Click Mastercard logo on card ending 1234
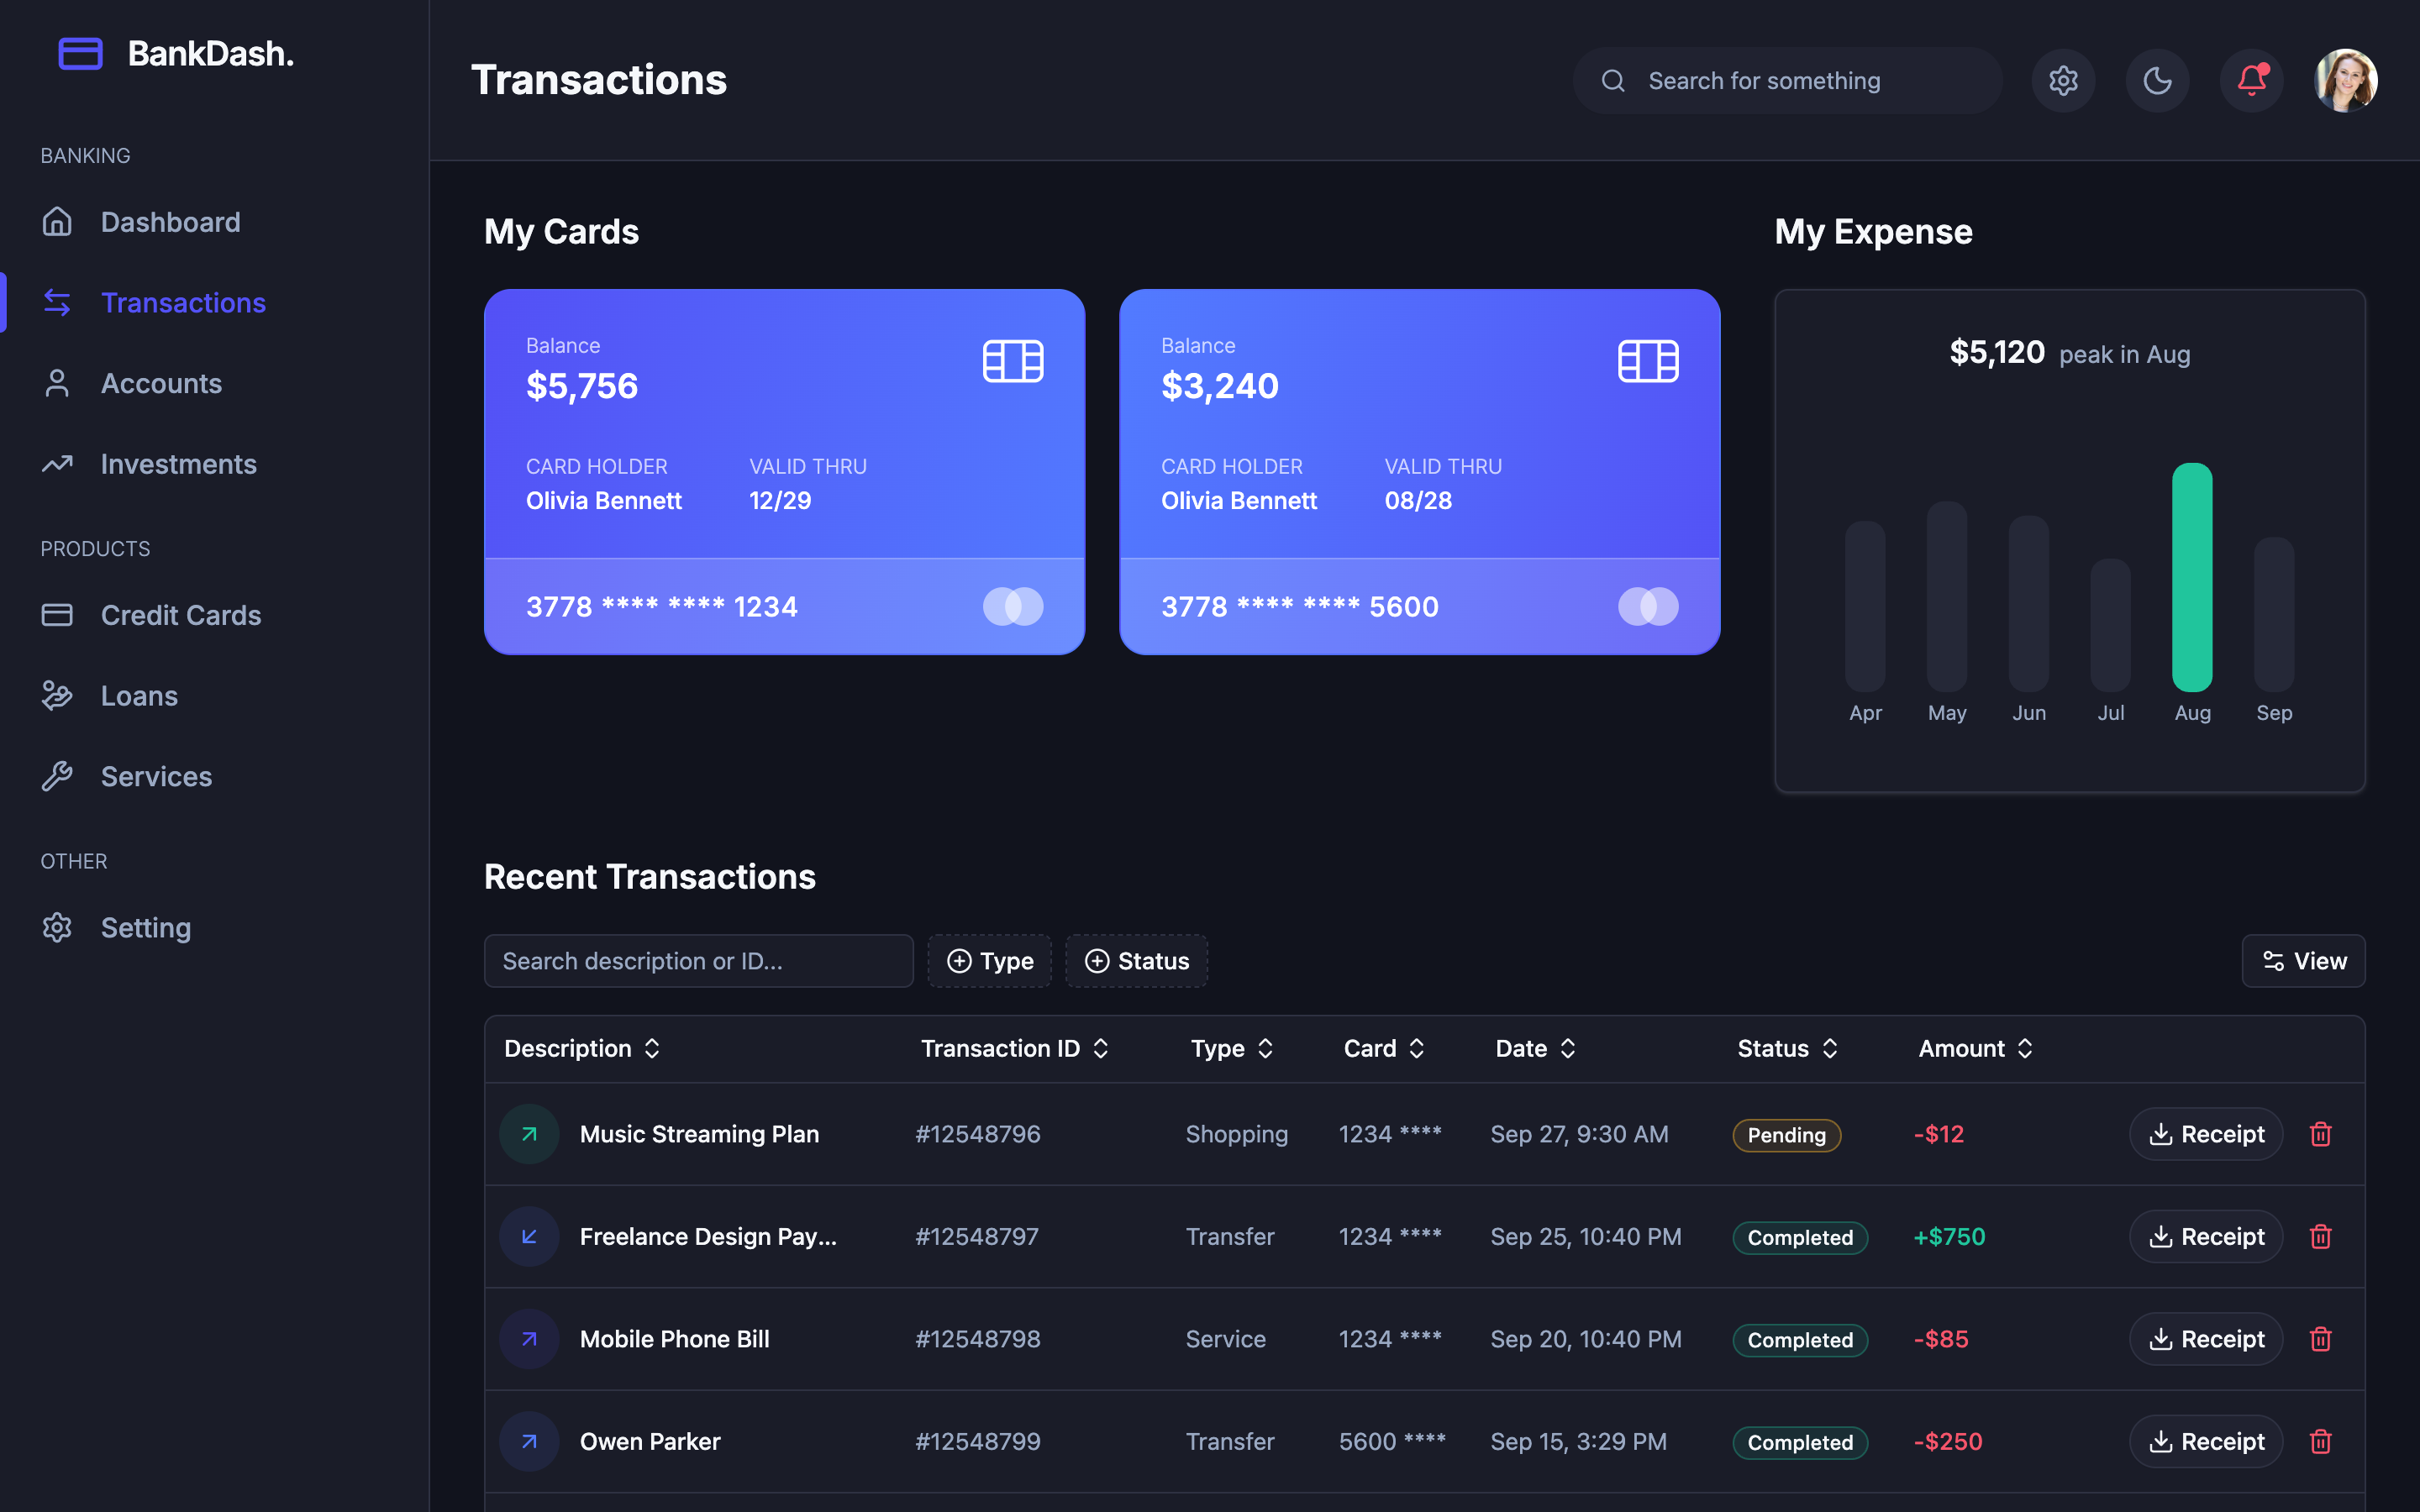 click(1013, 606)
